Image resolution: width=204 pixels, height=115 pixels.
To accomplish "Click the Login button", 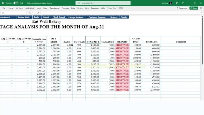I will click(x=37, y=17).
